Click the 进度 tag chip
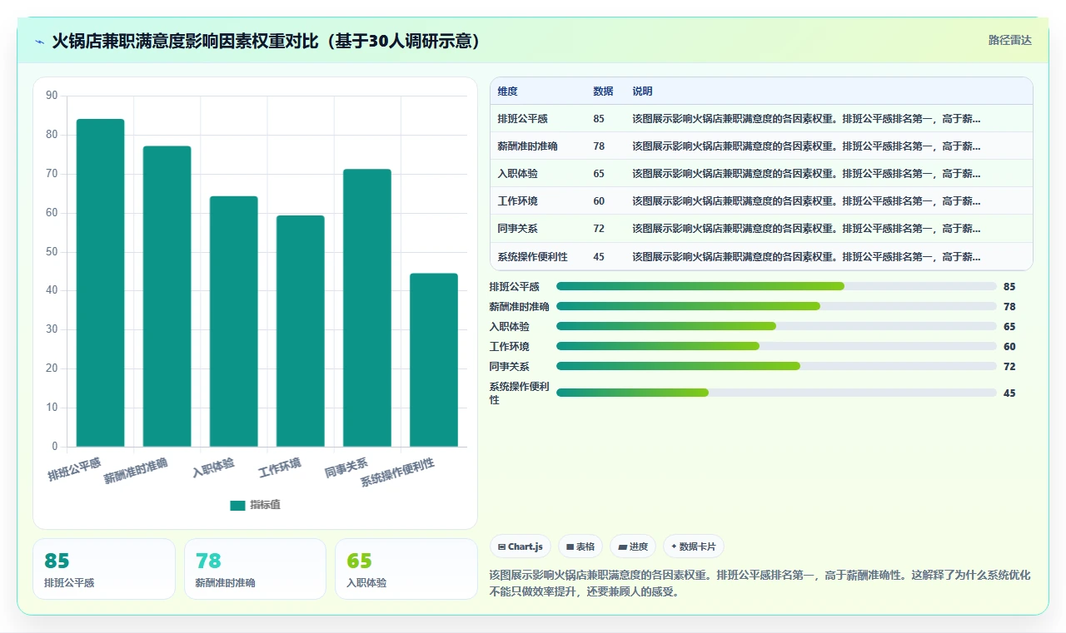 tap(633, 546)
